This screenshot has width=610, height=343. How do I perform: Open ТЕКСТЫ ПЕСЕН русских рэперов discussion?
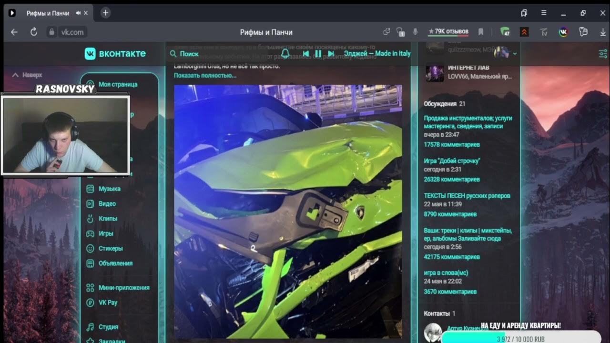(467, 196)
